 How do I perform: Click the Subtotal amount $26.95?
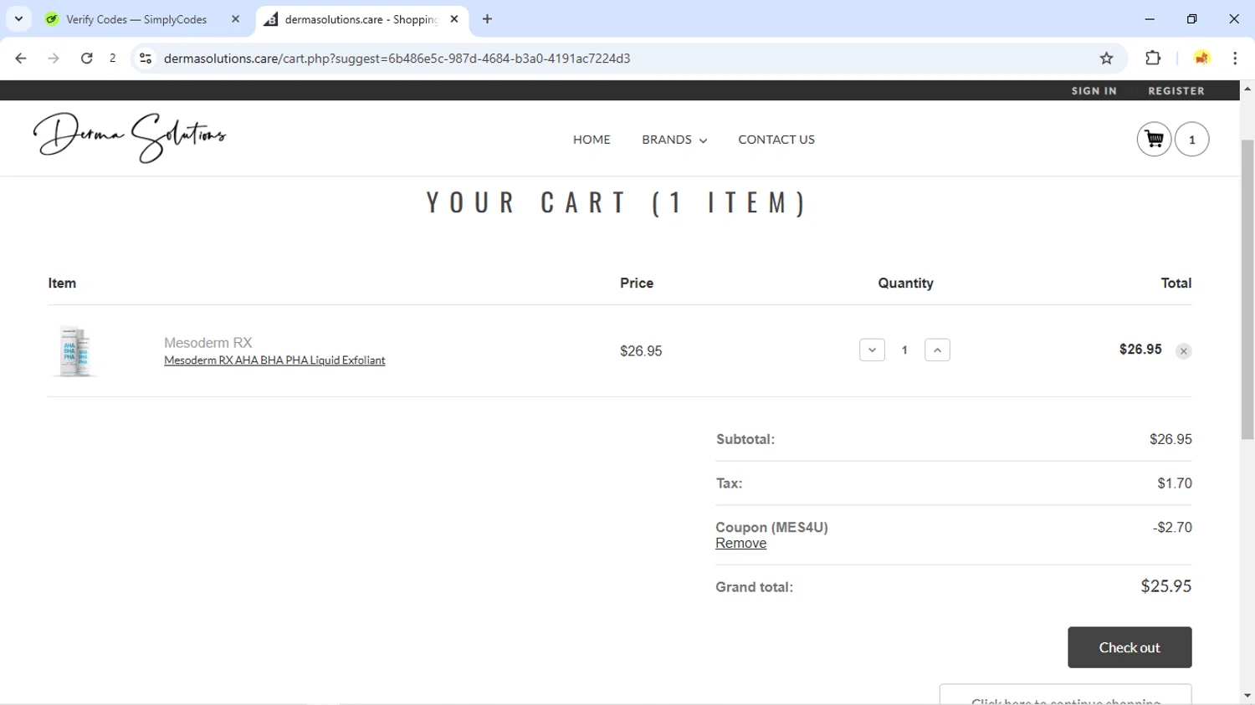pos(1170,439)
